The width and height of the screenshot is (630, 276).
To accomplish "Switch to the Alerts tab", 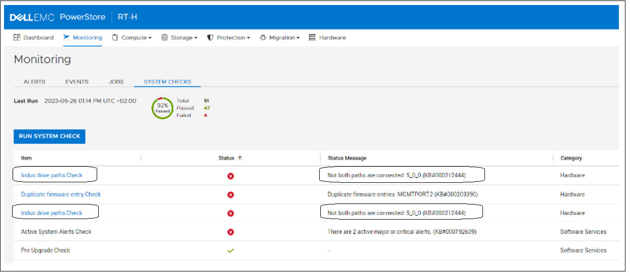I will [x=34, y=82].
